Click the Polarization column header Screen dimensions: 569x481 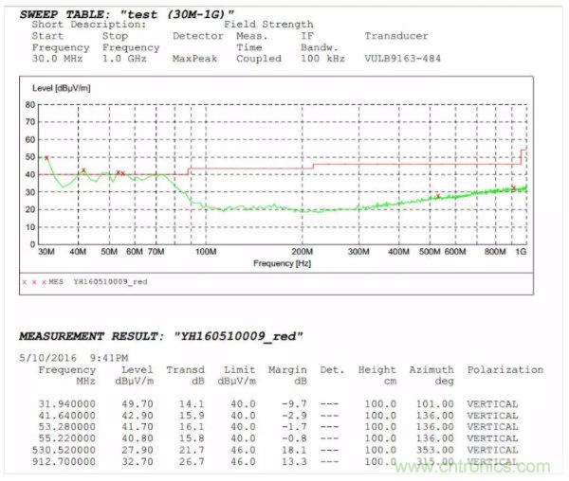point(505,370)
